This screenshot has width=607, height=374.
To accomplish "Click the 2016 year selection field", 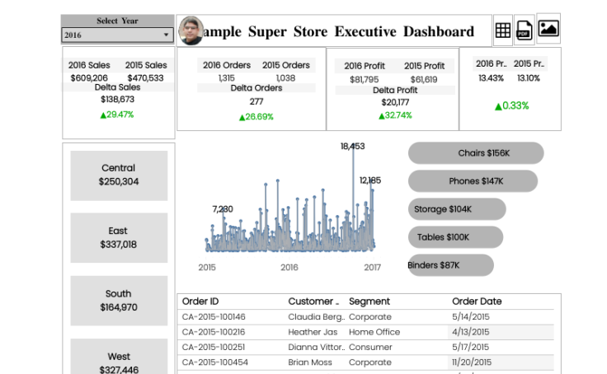I will pos(111,35).
